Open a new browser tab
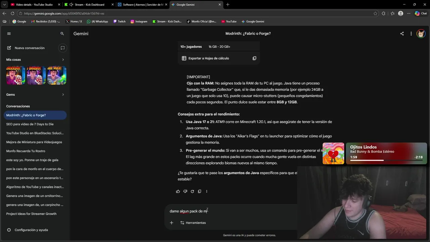 pos(228,5)
